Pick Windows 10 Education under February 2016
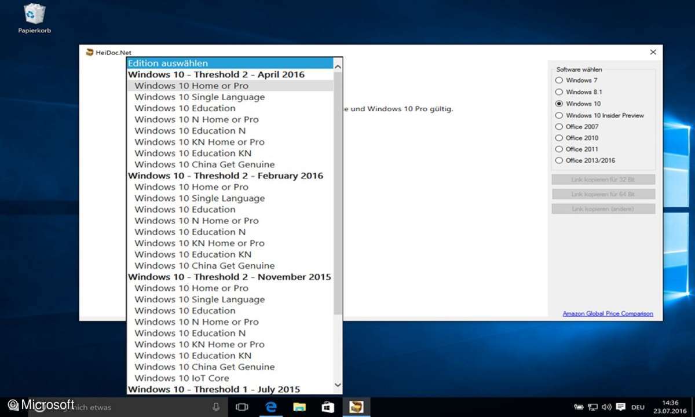The height and width of the screenshot is (417, 695). 231,210
